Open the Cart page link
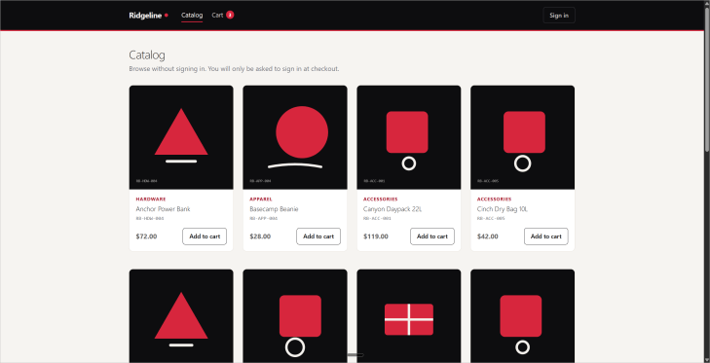Image resolution: width=710 pixels, height=363 pixels. click(x=223, y=15)
